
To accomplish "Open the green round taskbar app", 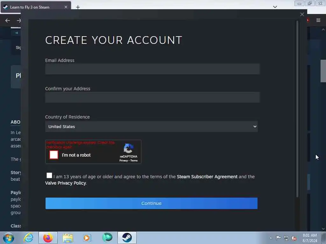I will (x=107, y=237).
